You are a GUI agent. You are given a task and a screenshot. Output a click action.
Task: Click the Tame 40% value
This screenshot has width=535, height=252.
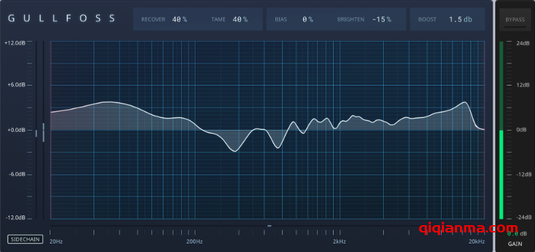240,20
